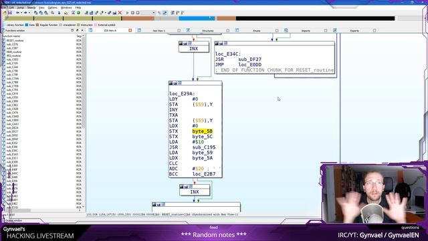Switch to the Structures tab
The width and height of the screenshot is (428, 241).
(x=208, y=31)
